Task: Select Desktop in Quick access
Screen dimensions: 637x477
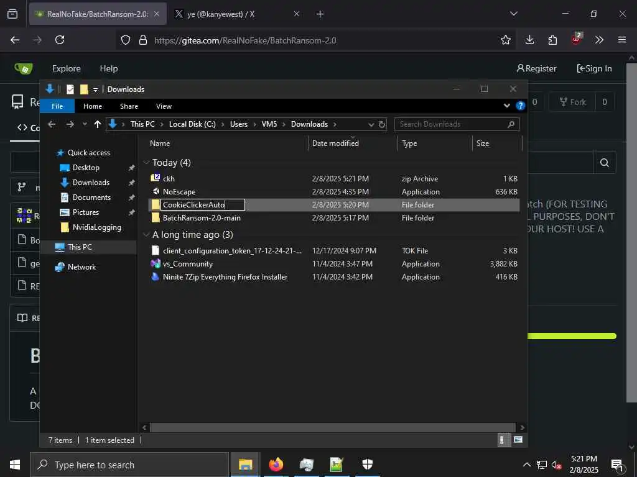Action: tap(86, 168)
